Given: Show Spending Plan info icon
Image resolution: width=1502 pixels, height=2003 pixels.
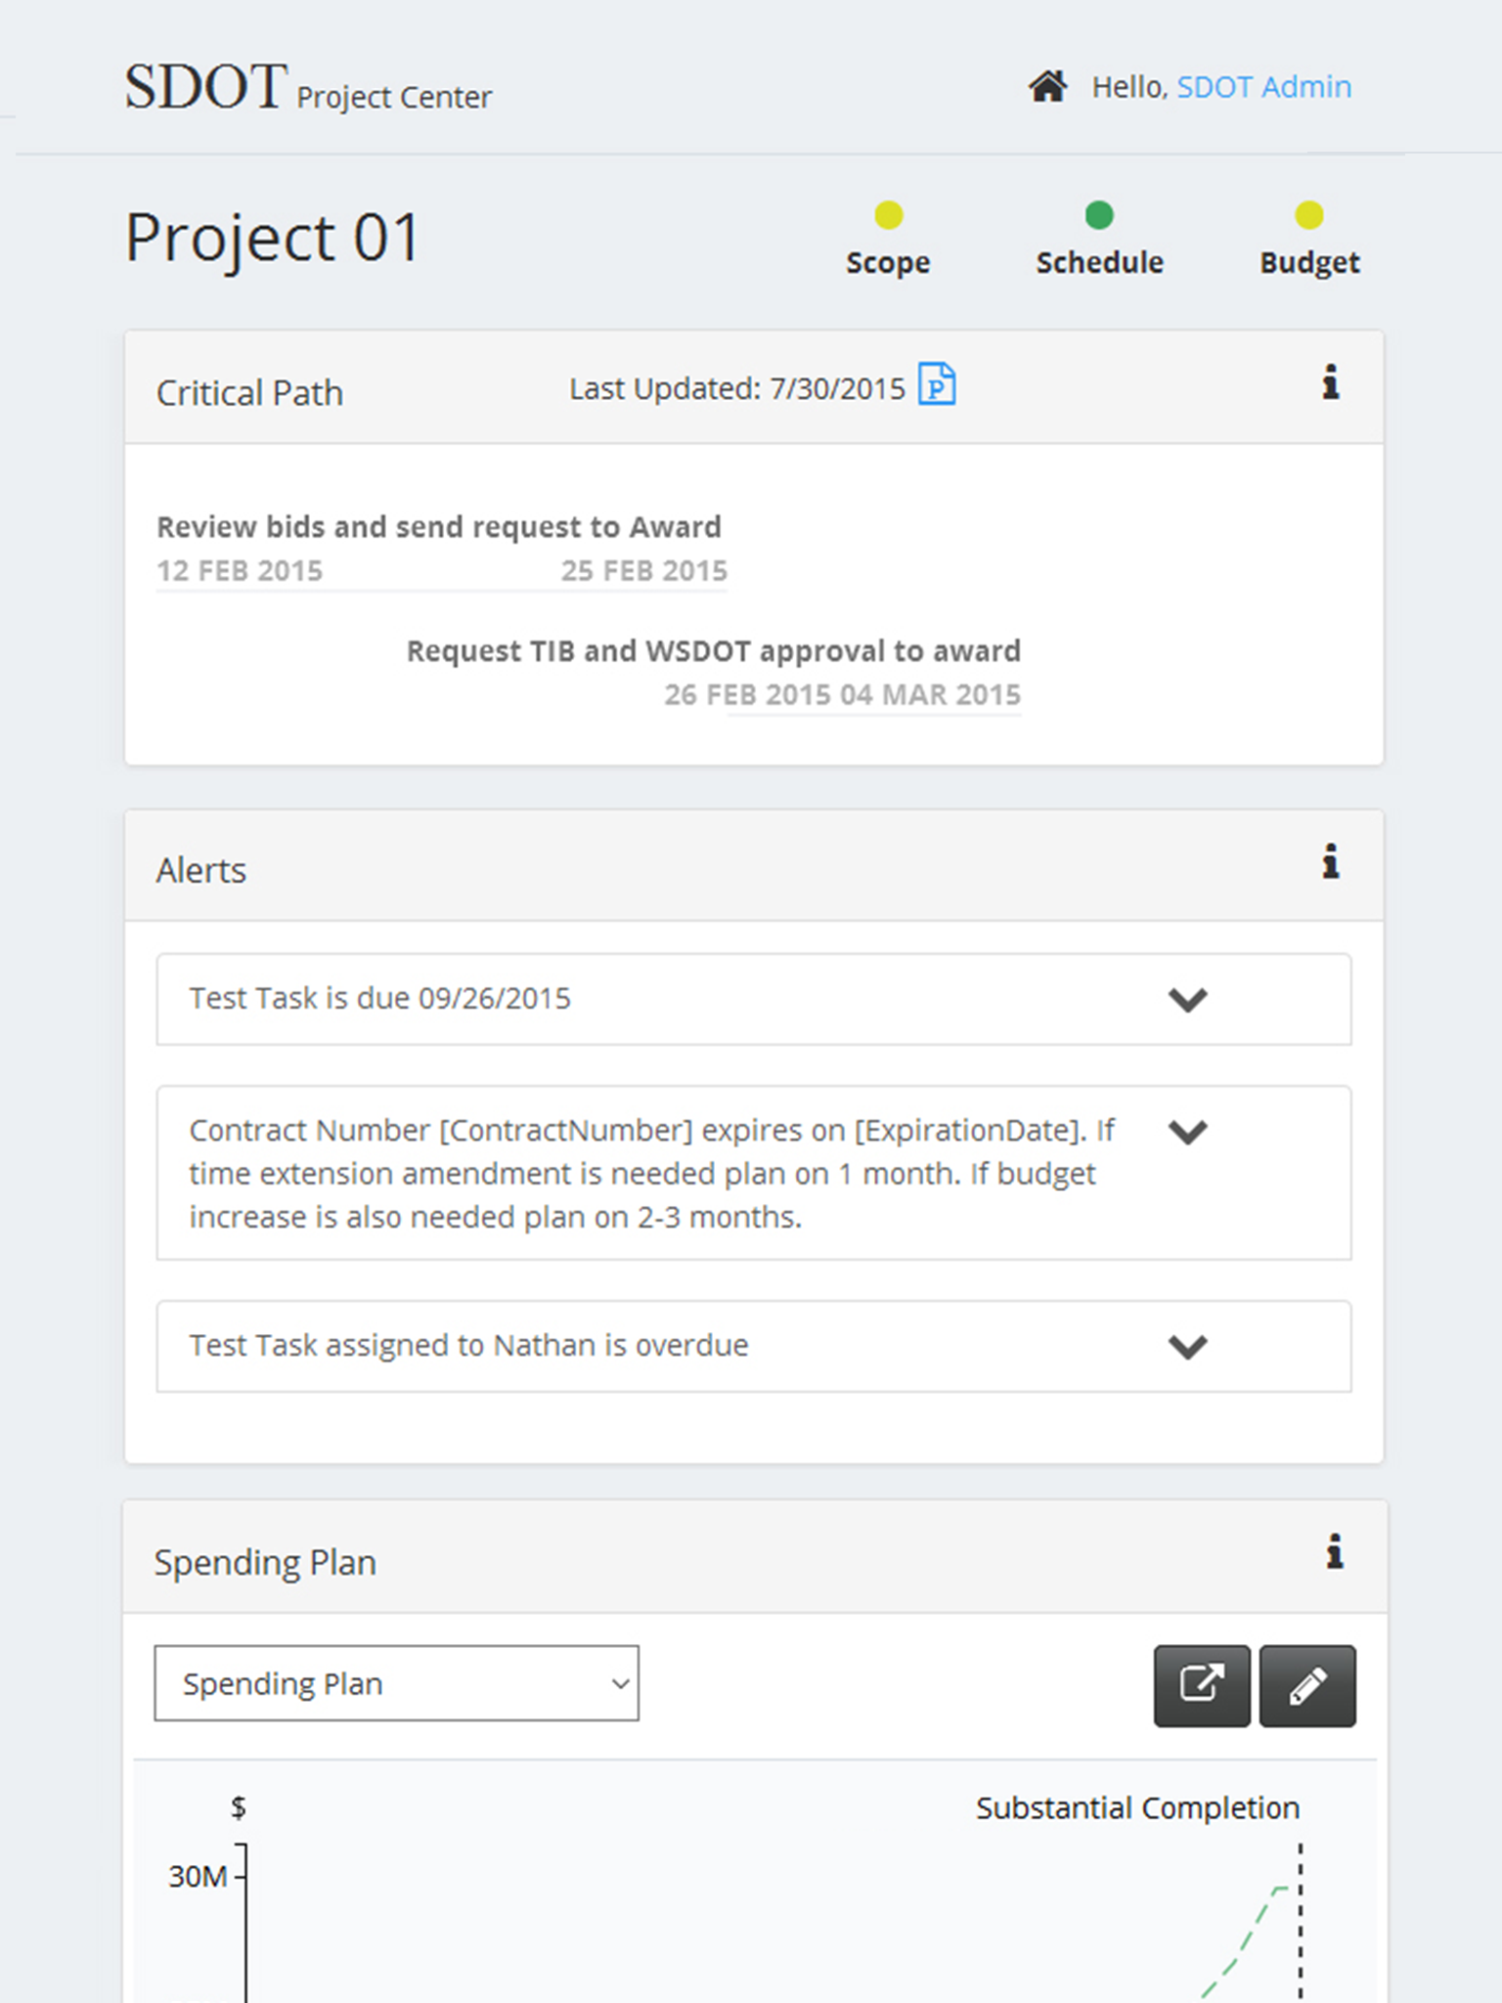Looking at the screenshot, I should 1334,1552.
